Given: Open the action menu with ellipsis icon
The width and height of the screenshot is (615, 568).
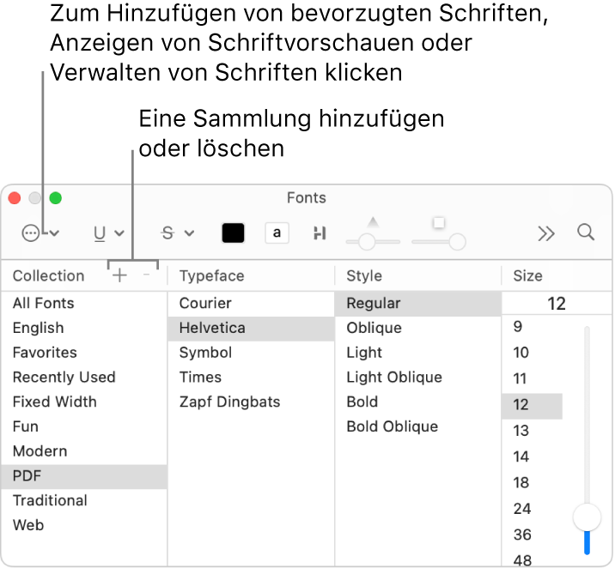Looking at the screenshot, I should (x=40, y=233).
